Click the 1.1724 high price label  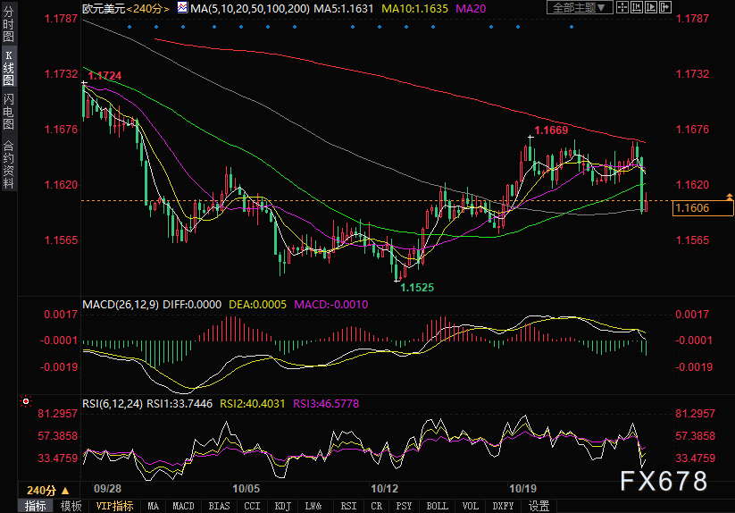point(104,75)
